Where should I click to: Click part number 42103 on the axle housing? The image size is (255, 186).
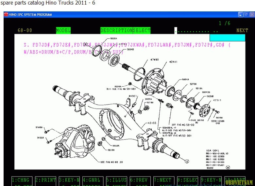coord(152,123)
